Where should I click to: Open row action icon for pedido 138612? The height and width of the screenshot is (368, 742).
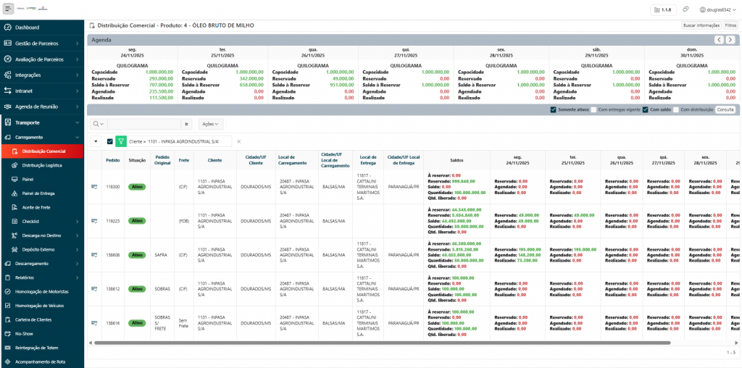[x=94, y=289]
